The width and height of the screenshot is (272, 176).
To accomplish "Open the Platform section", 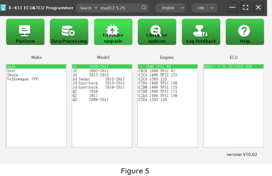I will click(25, 32).
